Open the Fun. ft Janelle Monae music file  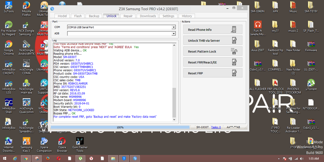coord(258,28)
